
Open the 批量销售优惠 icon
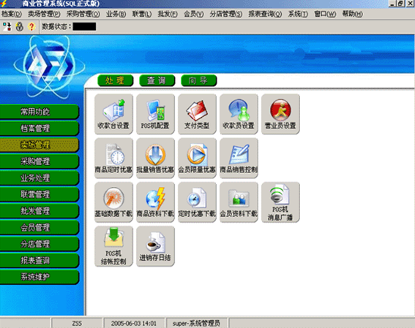click(x=155, y=158)
